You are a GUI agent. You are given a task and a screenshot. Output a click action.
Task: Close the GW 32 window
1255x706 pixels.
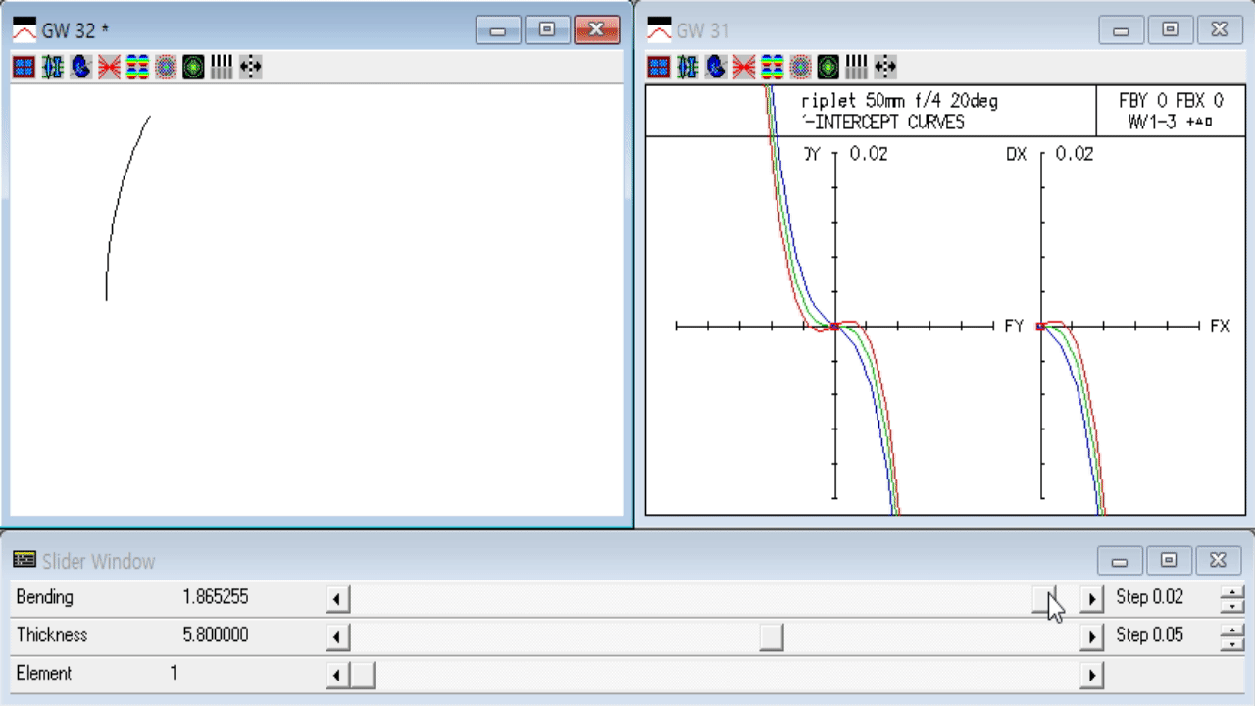596,29
